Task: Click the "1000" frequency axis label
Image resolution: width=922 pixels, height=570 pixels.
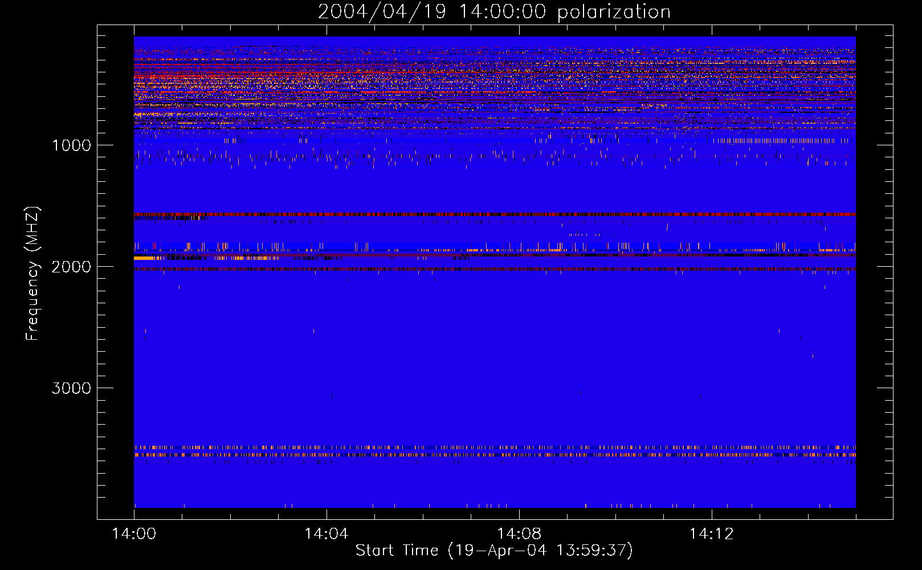Action: [71, 145]
